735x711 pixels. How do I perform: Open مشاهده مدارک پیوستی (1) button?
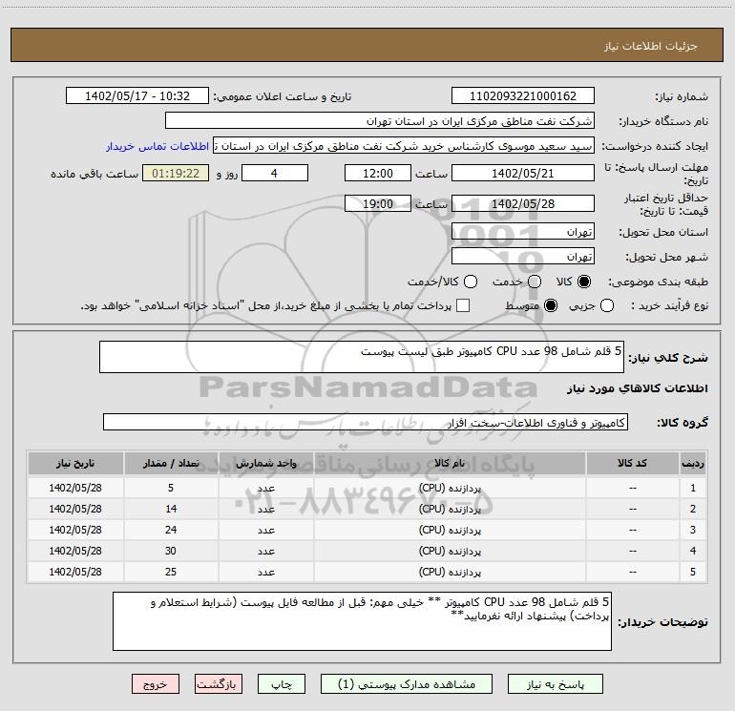pos(407,684)
